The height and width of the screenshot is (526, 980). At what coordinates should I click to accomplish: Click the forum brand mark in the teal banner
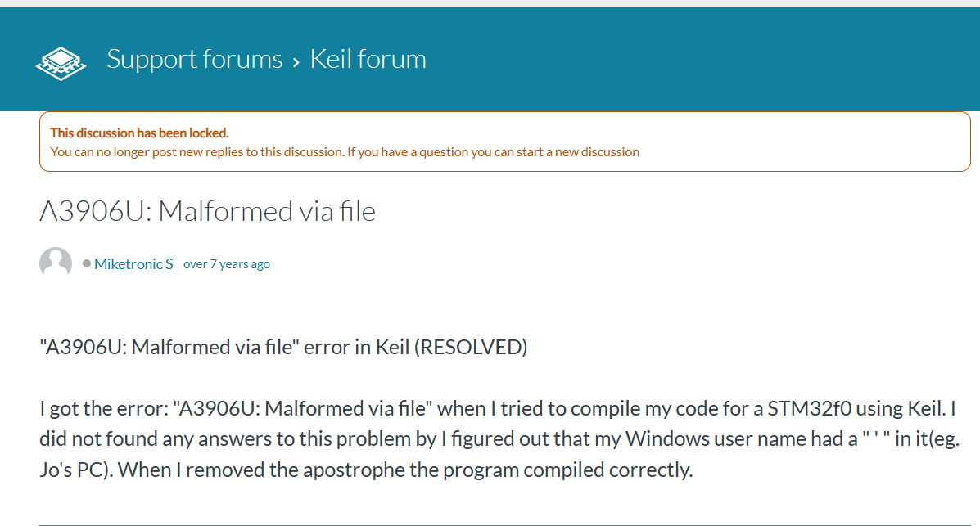(x=61, y=61)
